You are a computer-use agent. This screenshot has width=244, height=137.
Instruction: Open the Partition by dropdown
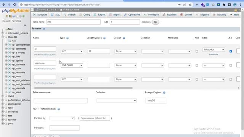[62, 118]
